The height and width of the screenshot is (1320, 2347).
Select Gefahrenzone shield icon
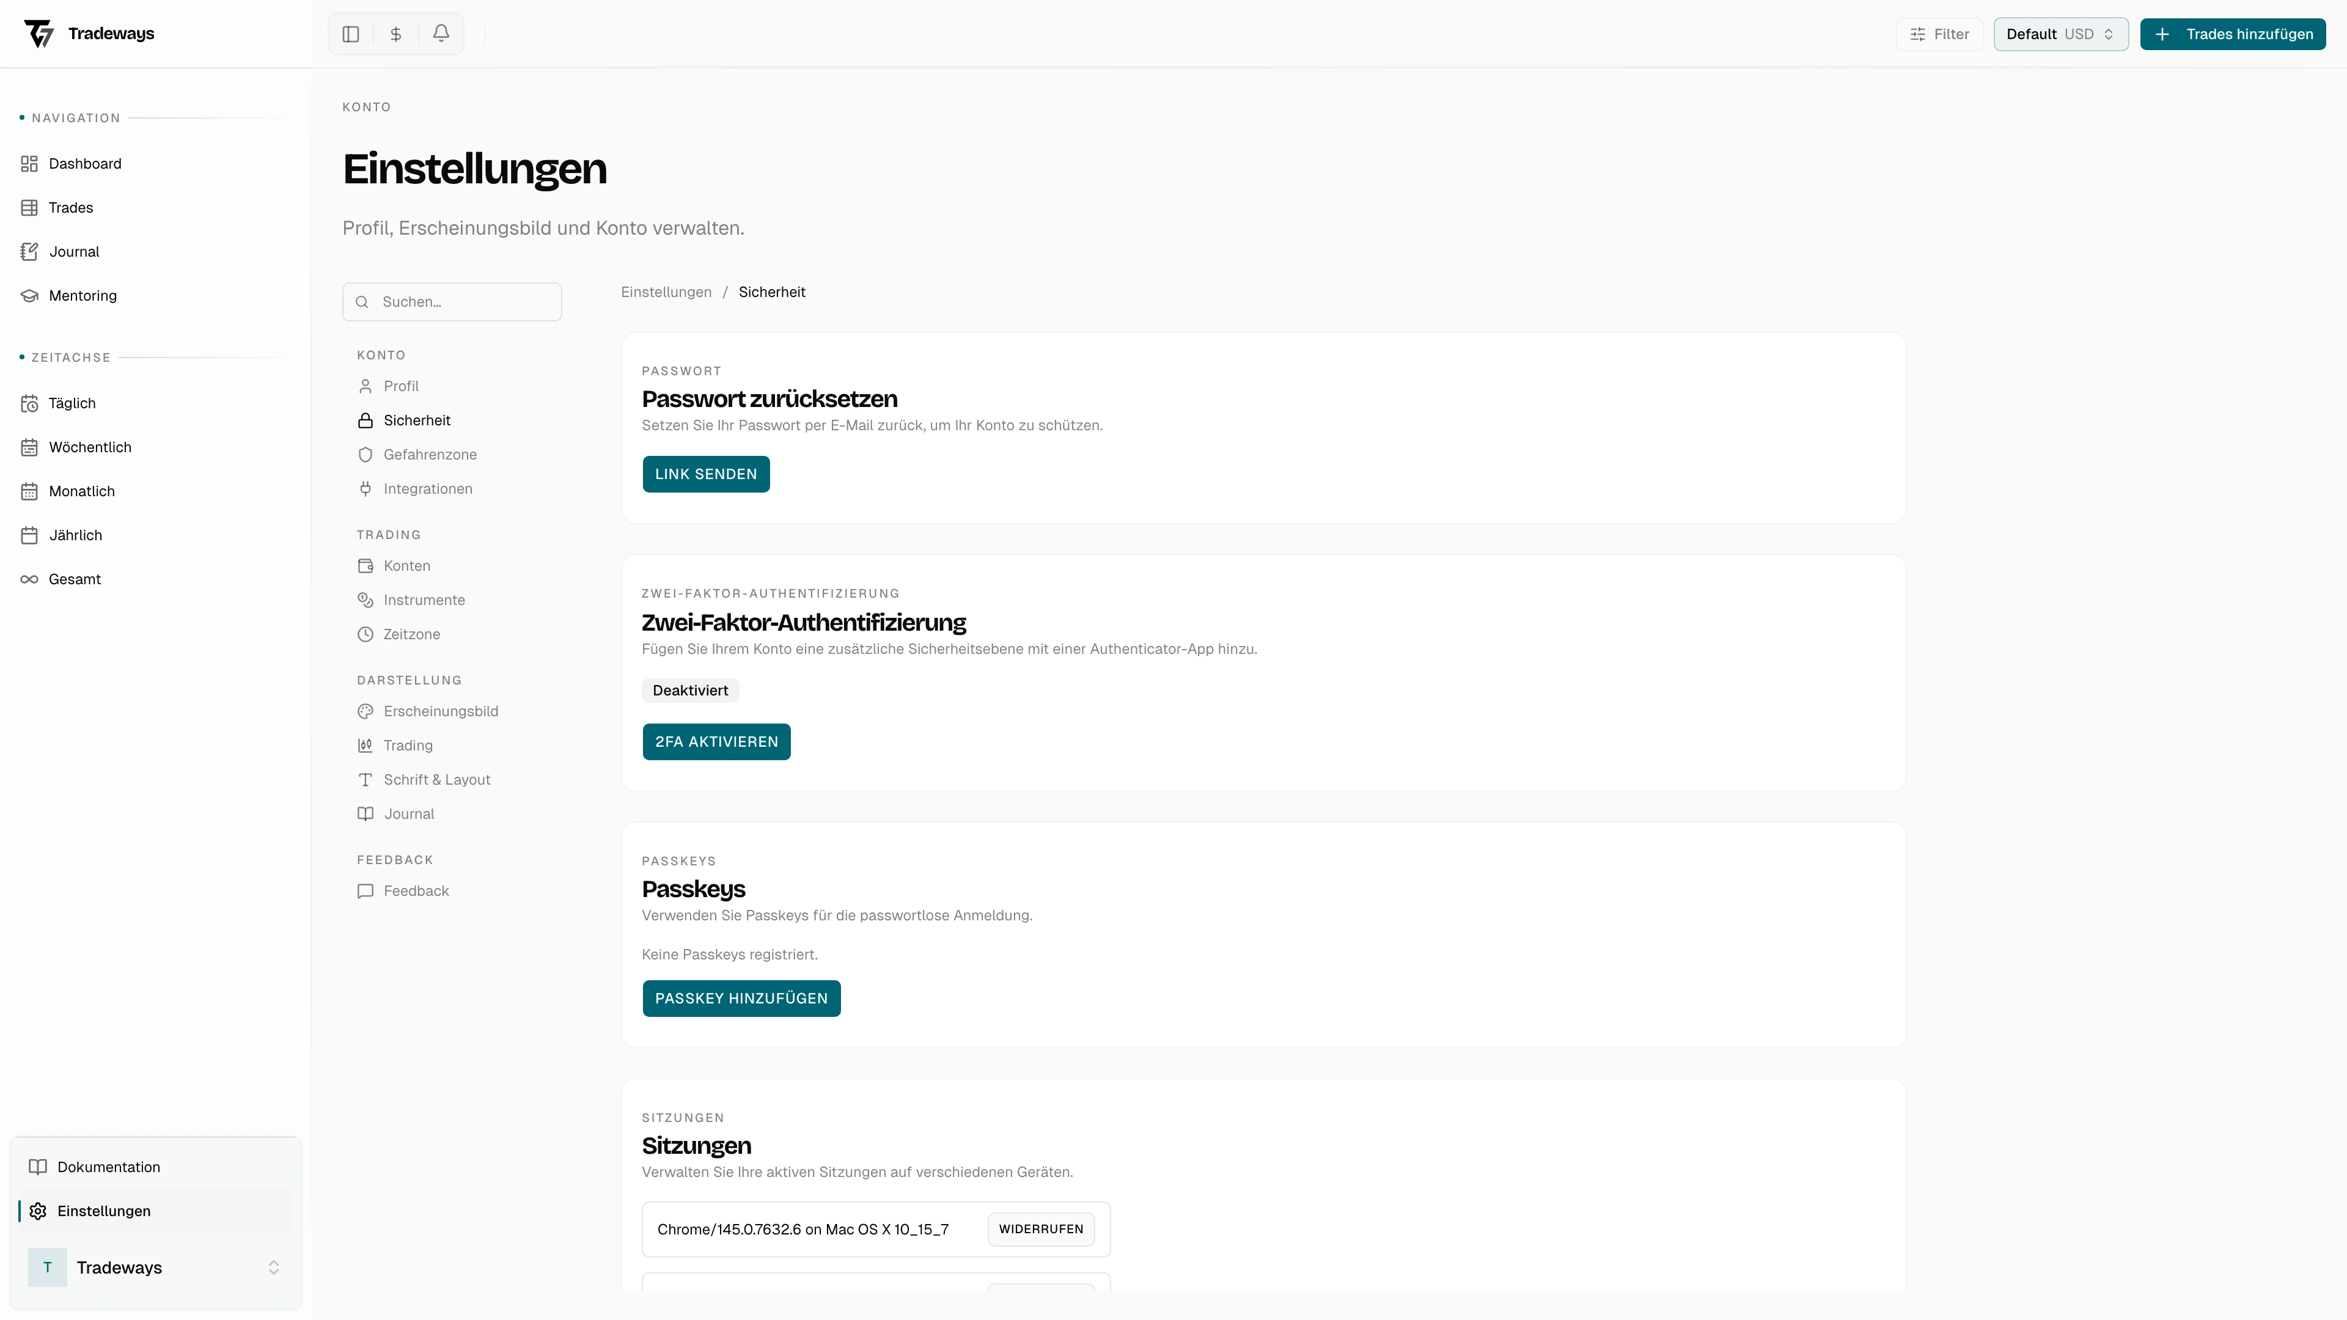pos(365,455)
